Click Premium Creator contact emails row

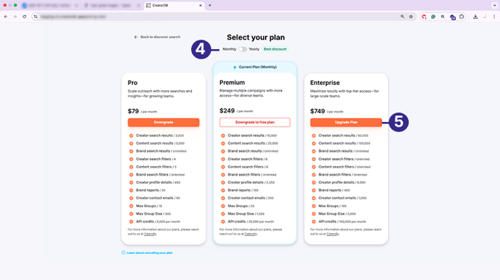point(248,198)
